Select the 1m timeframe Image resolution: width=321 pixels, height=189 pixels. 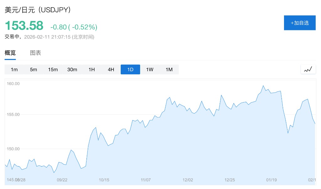14,69
